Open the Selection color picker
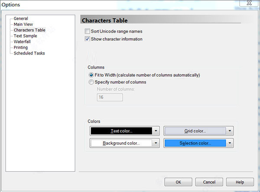 [x=195, y=143]
